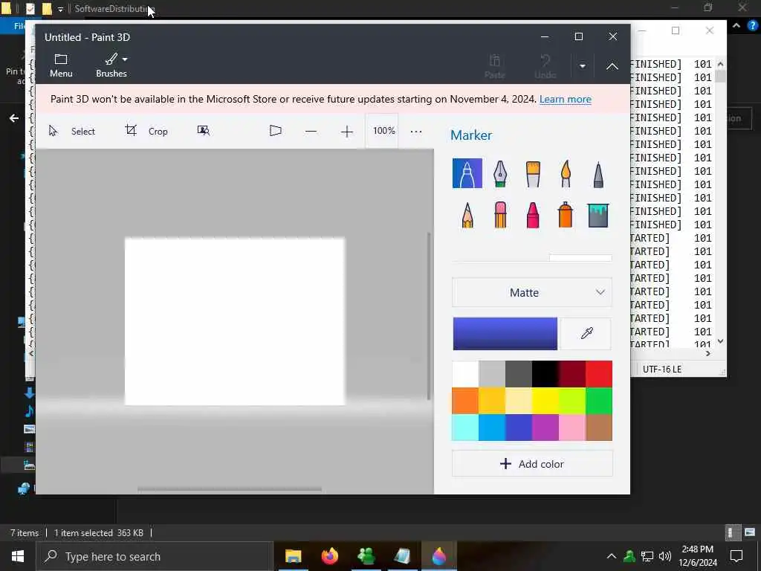Image resolution: width=761 pixels, height=571 pixels.
Task: Click the brush thickness value box
Action: pyautogui.click(x=580, y=258)
